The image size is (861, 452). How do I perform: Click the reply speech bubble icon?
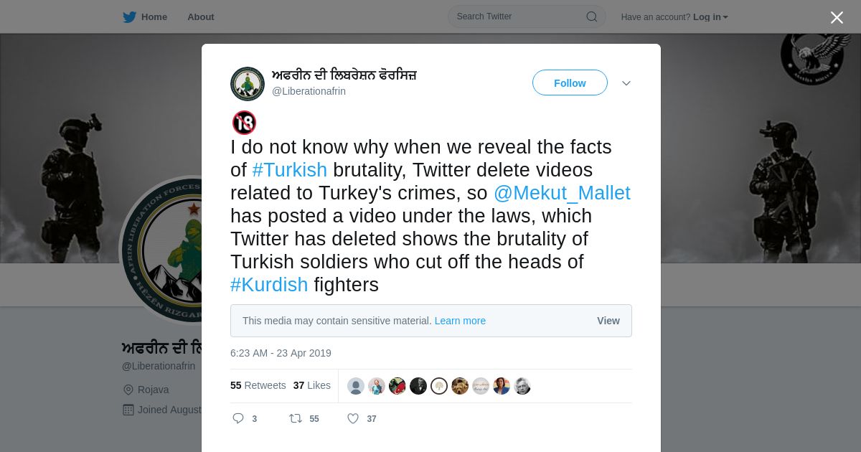[x=238, y=418]
